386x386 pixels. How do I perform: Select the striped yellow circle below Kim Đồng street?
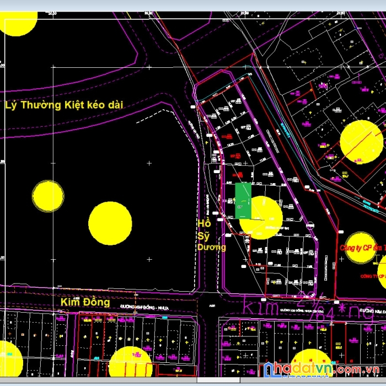[131, 362]
